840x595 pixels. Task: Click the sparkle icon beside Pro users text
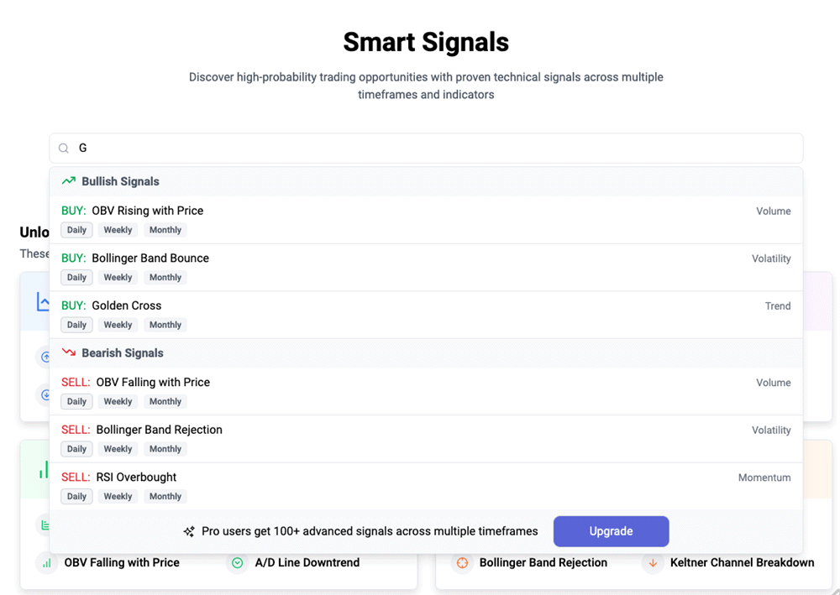[189, 531]
